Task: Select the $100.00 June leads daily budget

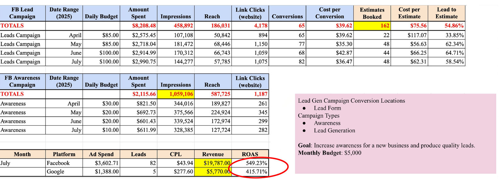Action: pos(101,53)
